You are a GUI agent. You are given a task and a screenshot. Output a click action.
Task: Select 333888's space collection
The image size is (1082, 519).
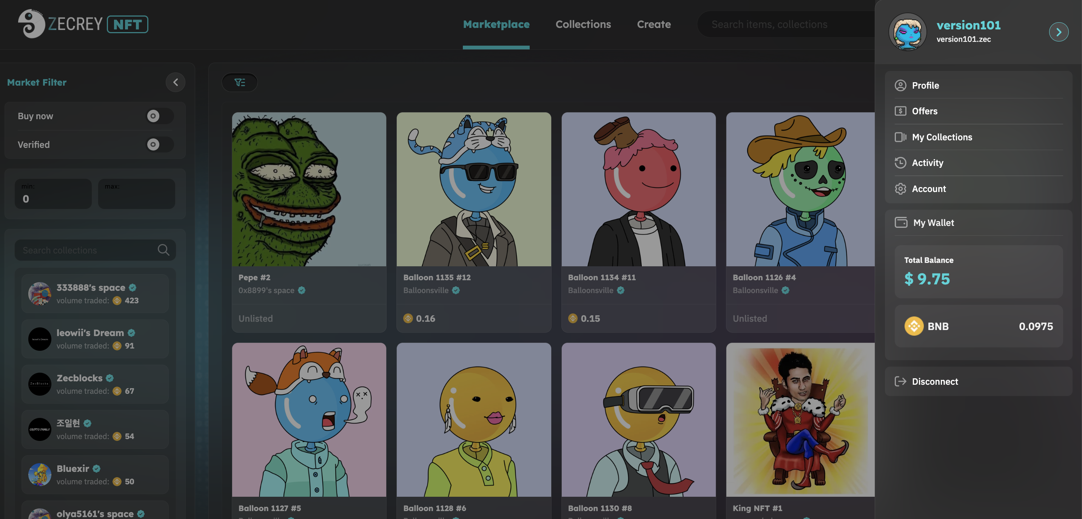tap(95, 293)
